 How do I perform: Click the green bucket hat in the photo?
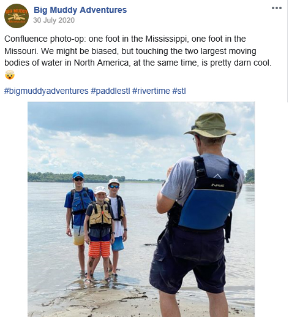[x=210, y=125]
